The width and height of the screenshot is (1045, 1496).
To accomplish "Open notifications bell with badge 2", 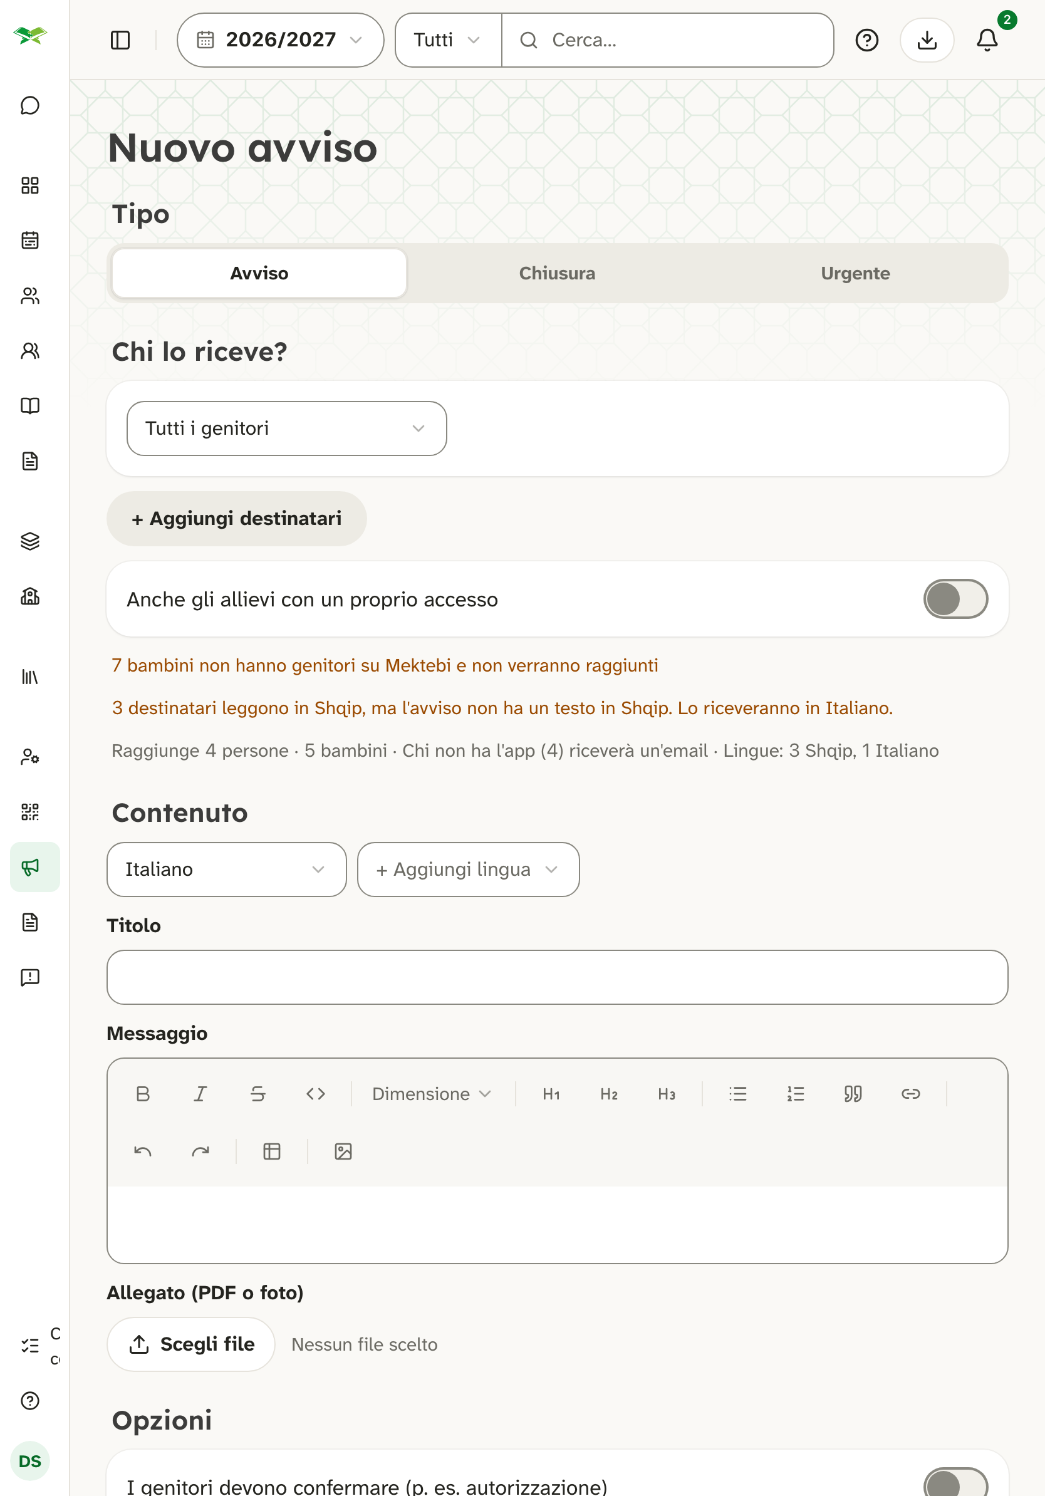I will pyautogui.click(x=987, y=40).
